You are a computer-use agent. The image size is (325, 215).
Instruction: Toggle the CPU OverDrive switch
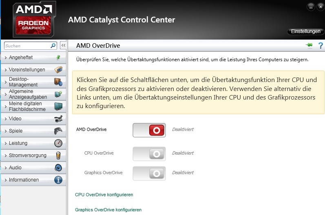click(149, 154)
